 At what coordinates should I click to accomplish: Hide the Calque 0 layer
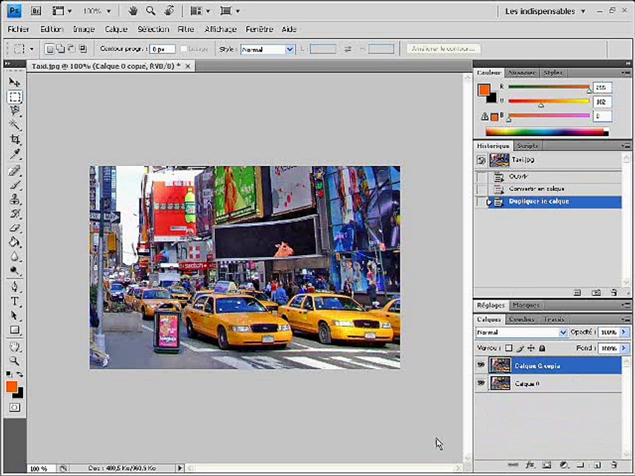tap(481, 383)
